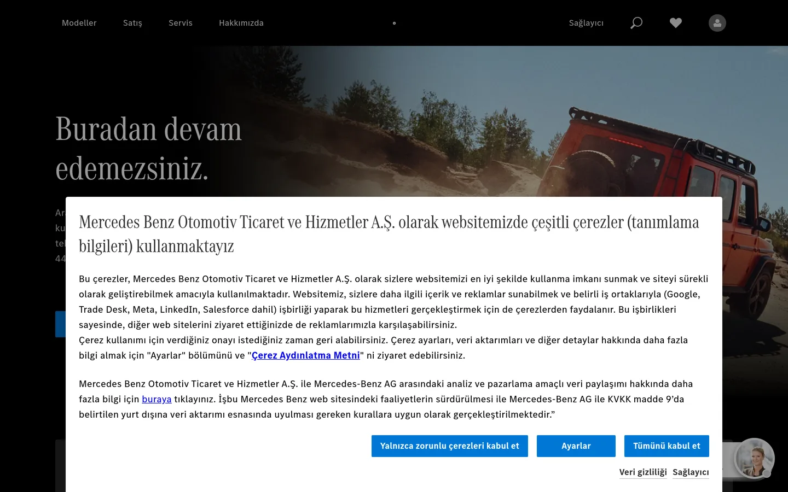Click the Buradan devam edemezsiniz heading
Viewport: 788px width, 492px height.
coord(148,149)
